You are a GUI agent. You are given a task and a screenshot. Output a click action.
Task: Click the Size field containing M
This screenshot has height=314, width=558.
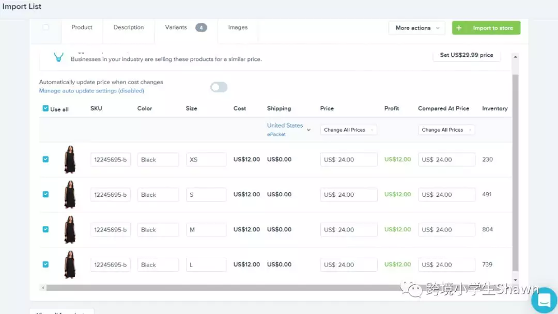coord(206,230)
